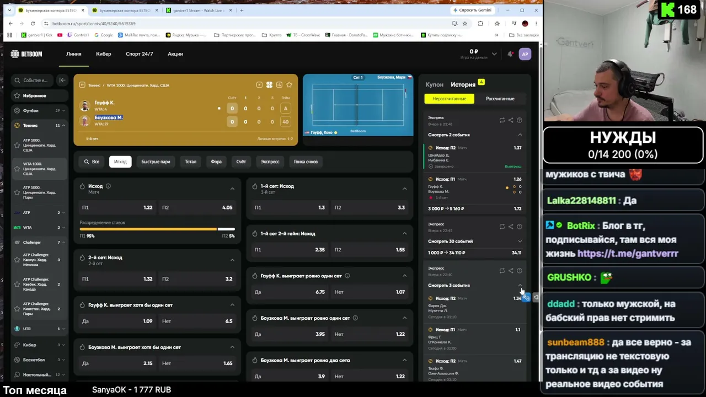Viewport: 706px width, 397px height.
Task: Open the fire icon beside Исход Матч
Action: (x=82, y=186)
